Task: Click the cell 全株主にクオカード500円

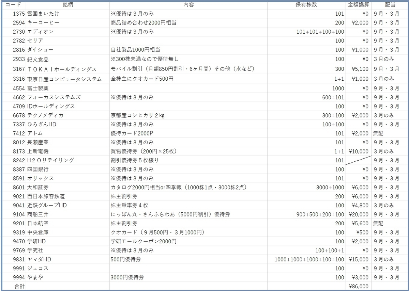Action: point(188,79)
